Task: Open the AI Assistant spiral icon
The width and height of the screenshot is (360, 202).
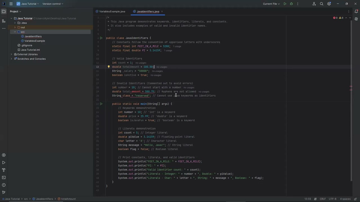Action: [x=356, y=19]
